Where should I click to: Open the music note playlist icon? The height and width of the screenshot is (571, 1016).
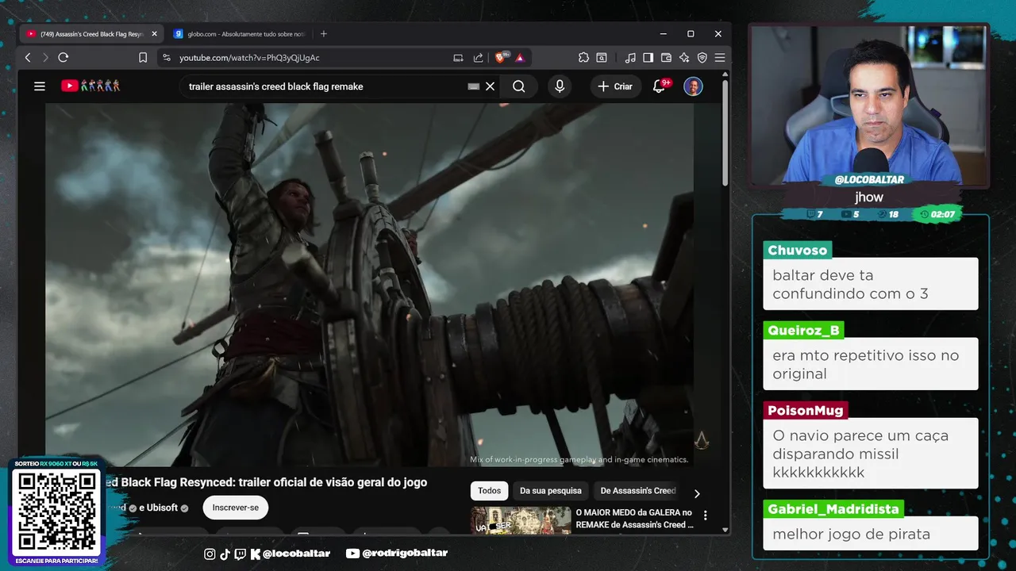630,57
